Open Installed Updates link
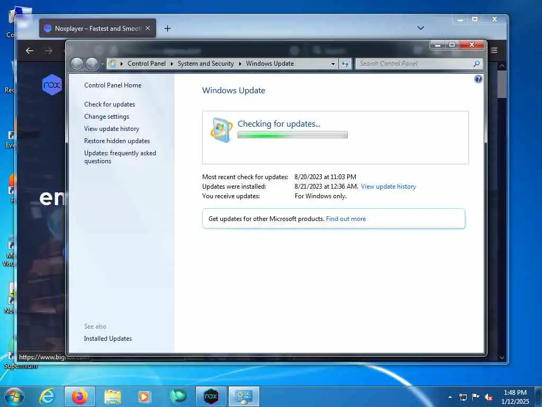542x407 pixels. pos(108,339)
